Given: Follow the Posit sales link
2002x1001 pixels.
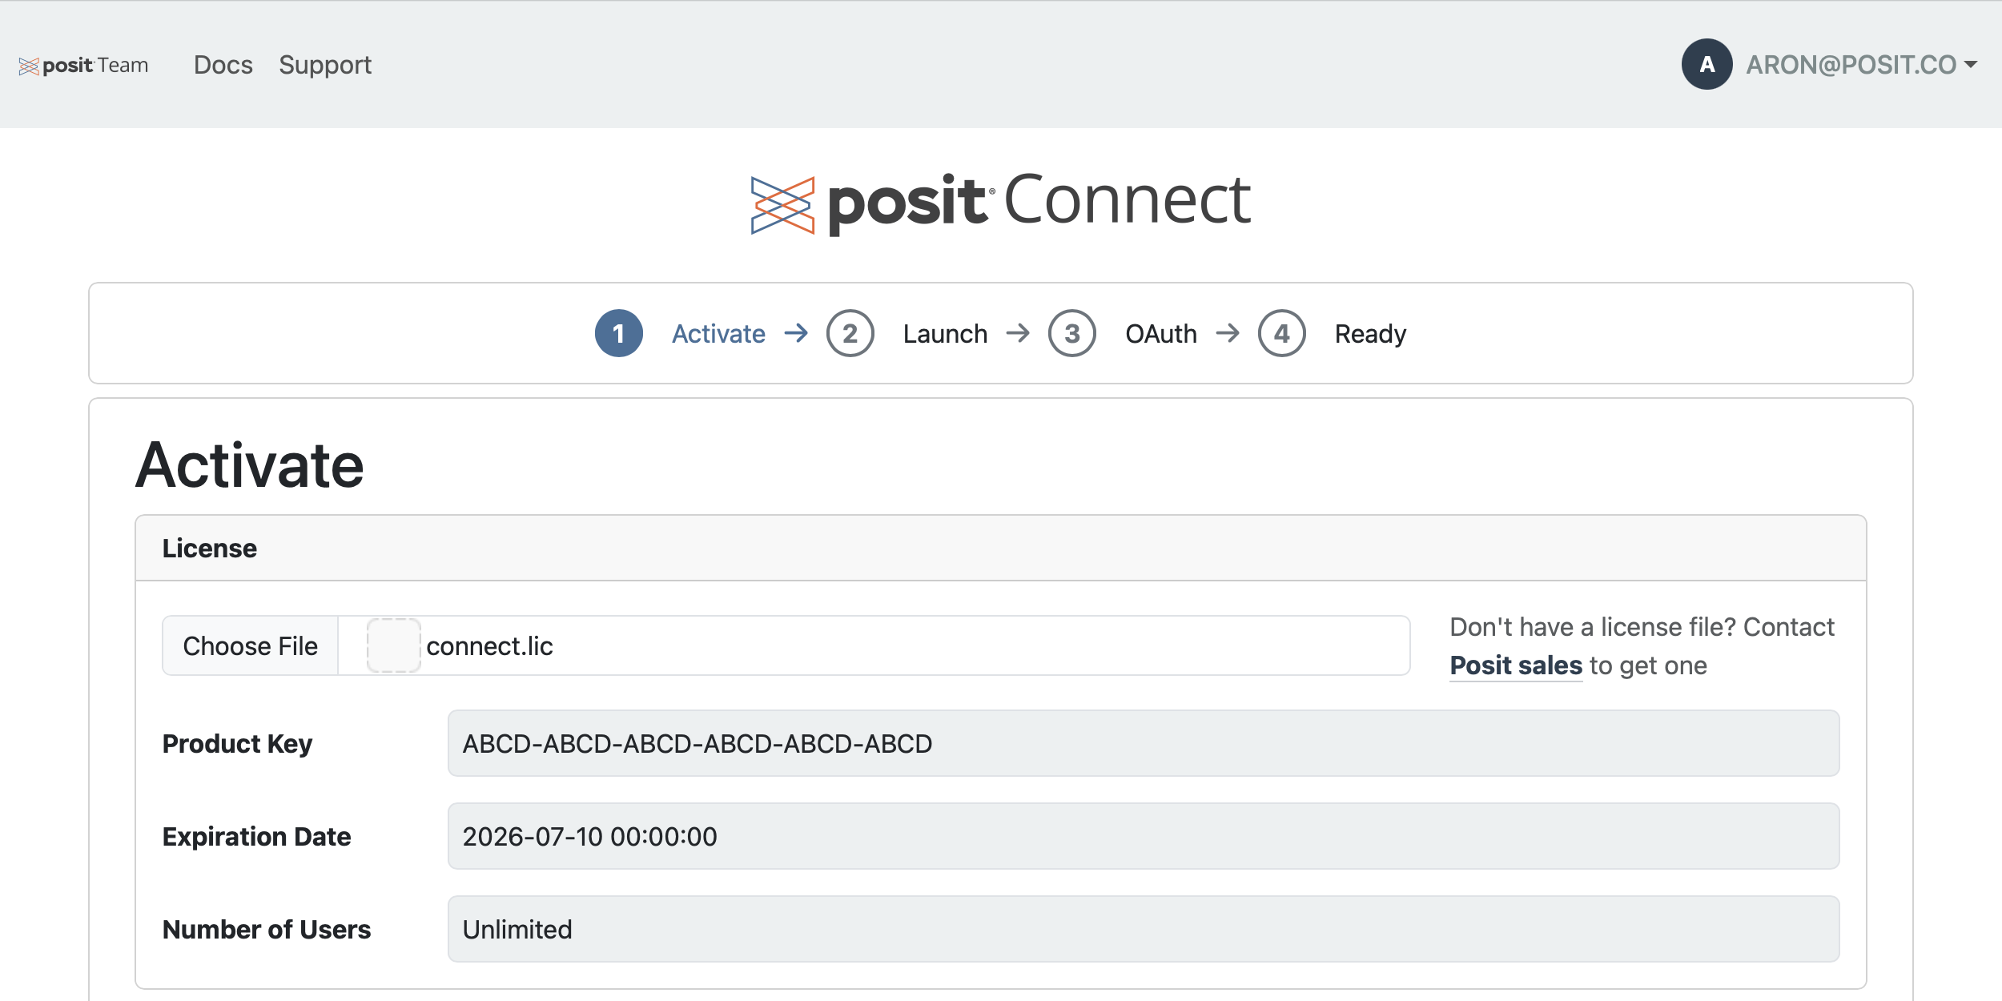Looking at the screenshot, I should (1515, 665).
